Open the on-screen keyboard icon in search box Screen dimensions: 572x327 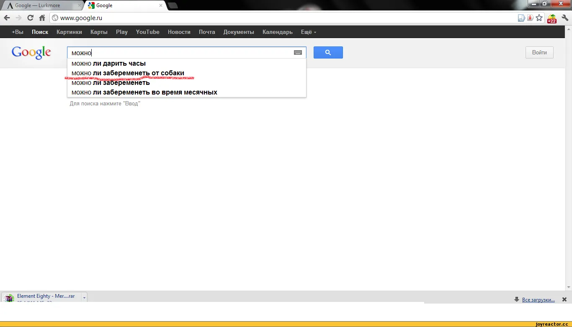(298, 53)
